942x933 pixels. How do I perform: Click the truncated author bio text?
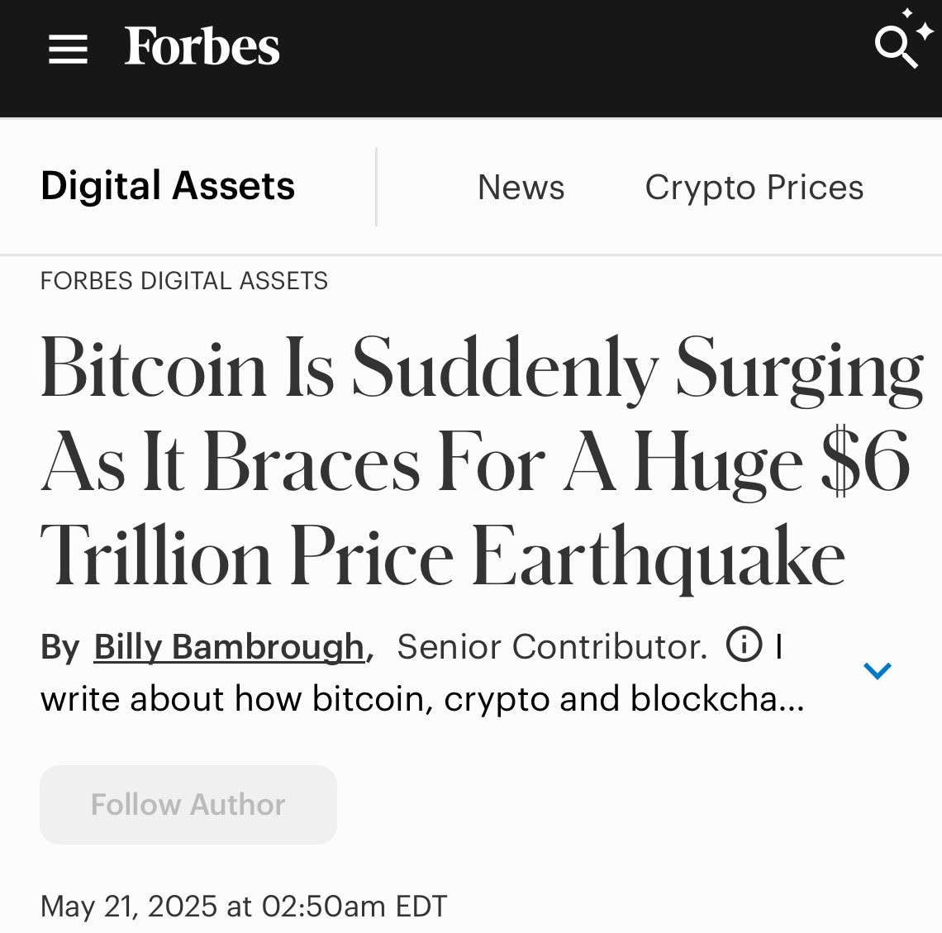[421, 699]
